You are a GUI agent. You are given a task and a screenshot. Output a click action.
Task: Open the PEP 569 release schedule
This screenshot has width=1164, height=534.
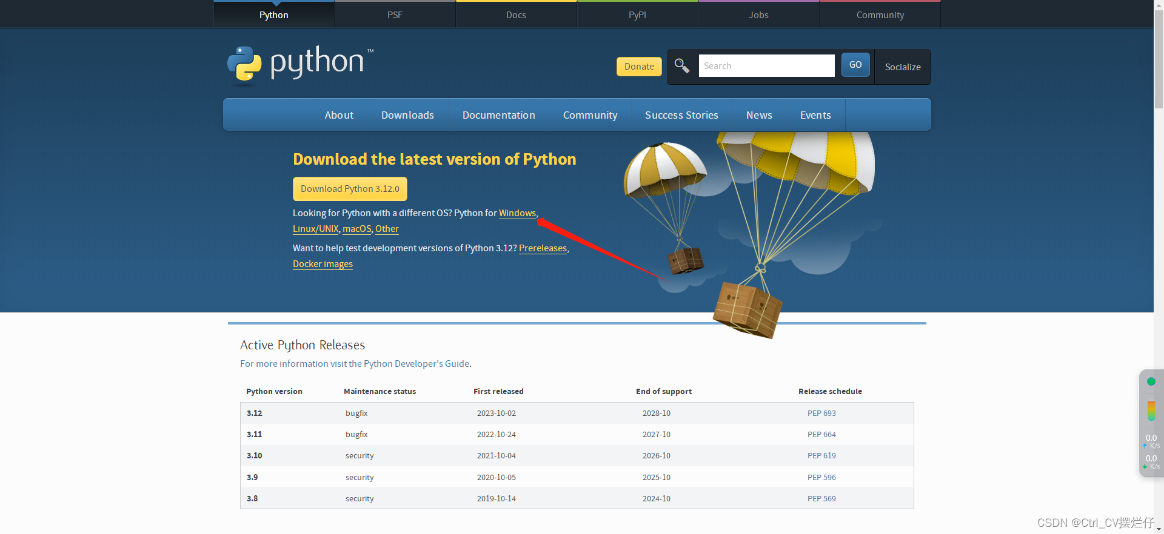tap(821, 499)
